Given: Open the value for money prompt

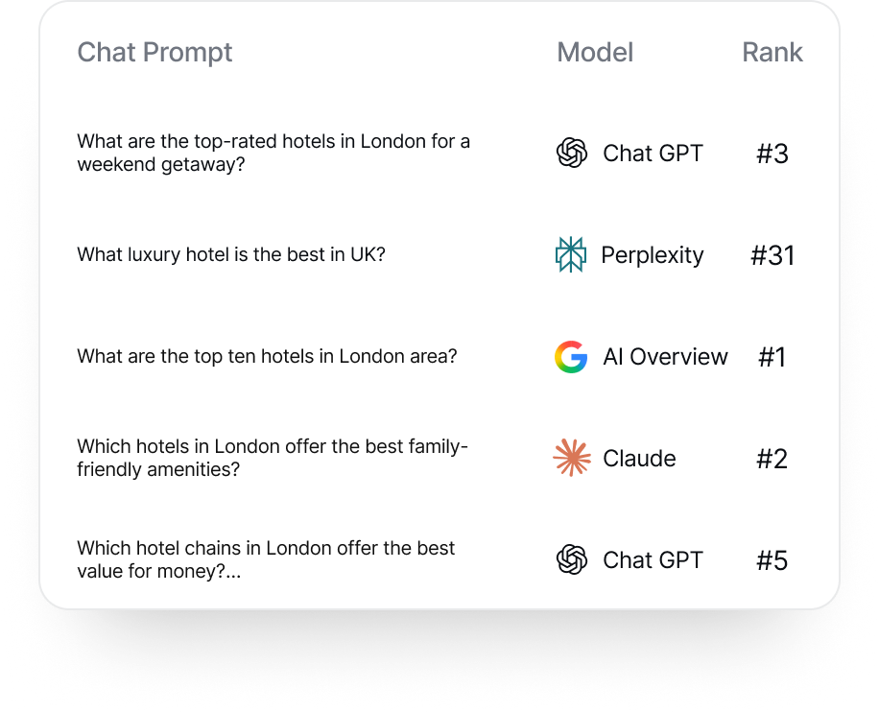Looking at the screenshot, I should 266,559.
